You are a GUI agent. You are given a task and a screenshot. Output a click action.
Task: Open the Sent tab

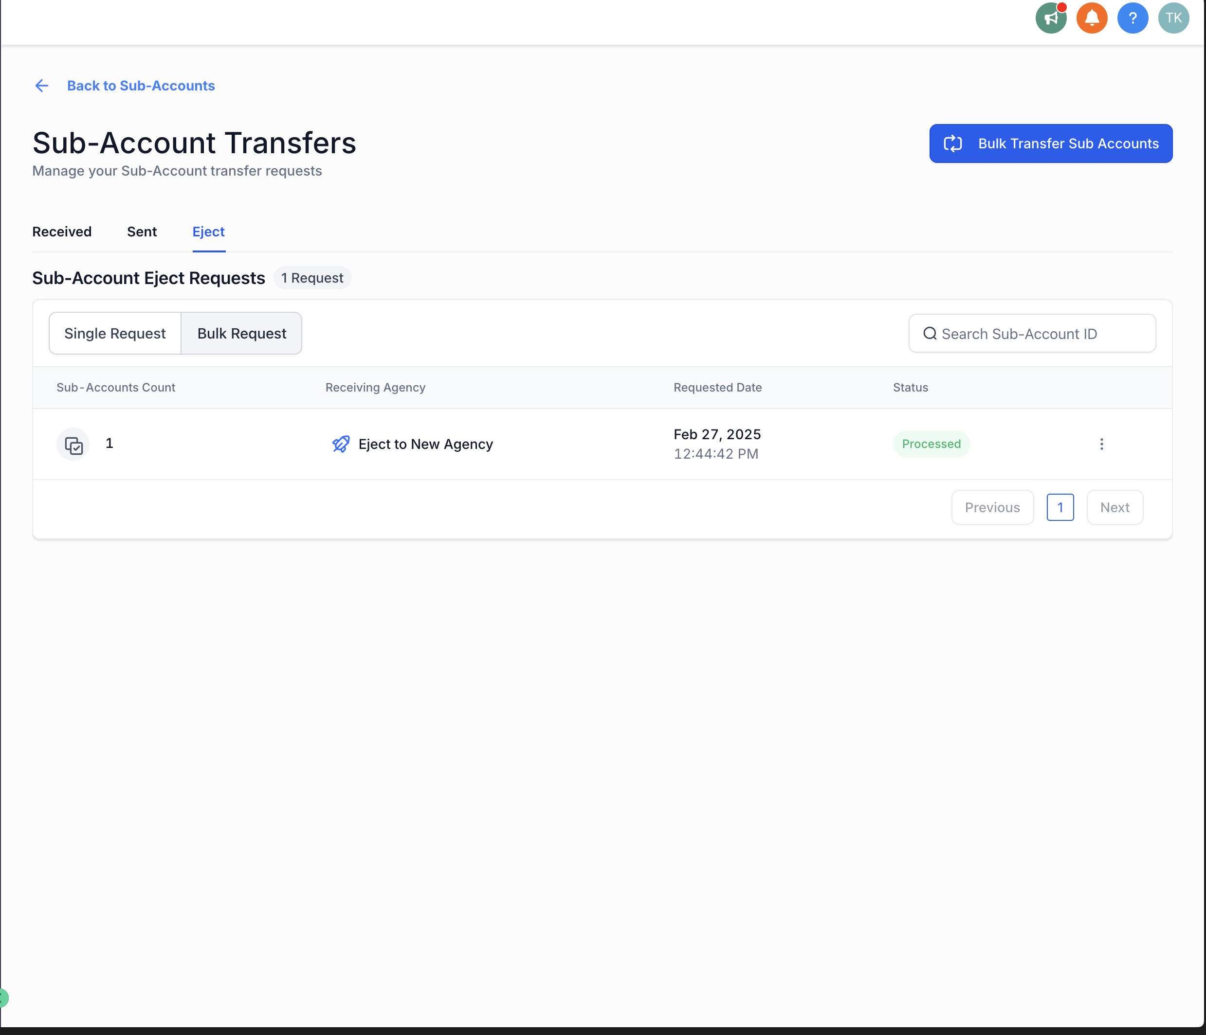(x=142, y=232)
